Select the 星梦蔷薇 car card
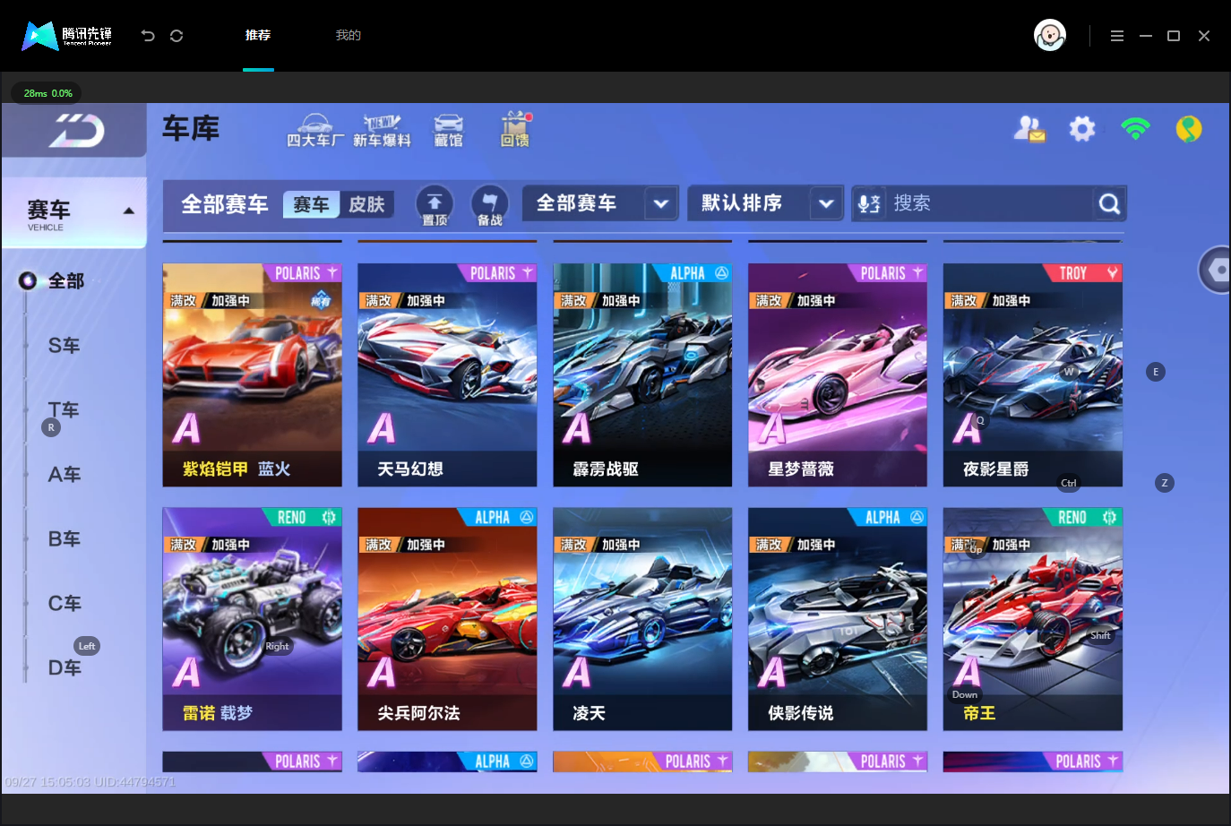The height and width of the screenshot is (826, 1231). click(x=838, y=375)
